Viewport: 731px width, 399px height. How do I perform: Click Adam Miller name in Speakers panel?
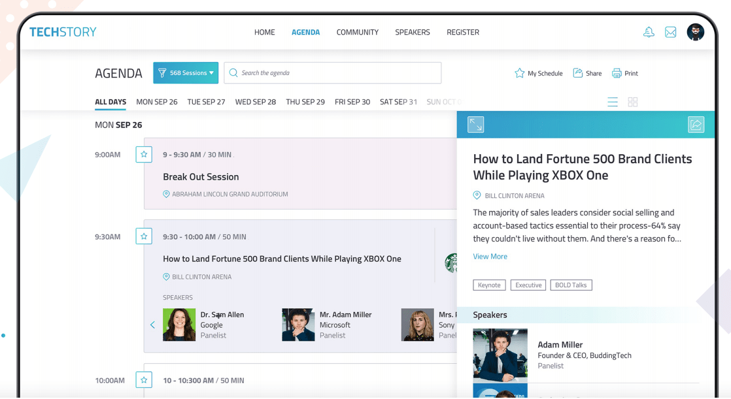(x=560, y=345)
